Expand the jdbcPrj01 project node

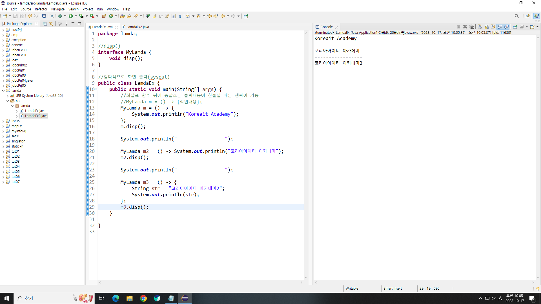tap(3, 70)
